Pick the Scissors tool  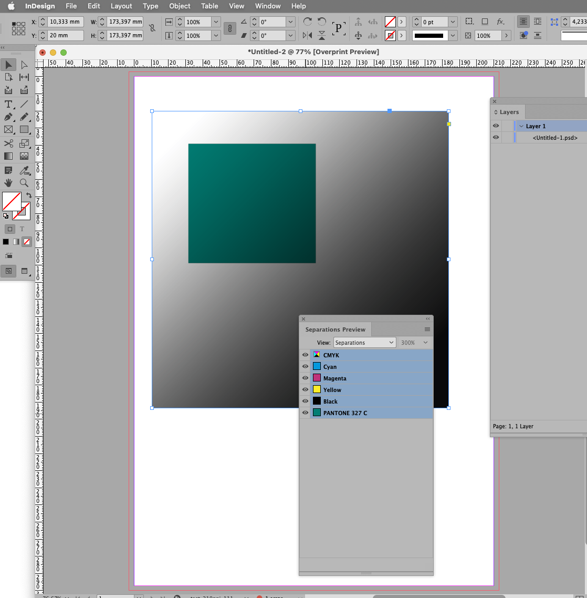8,143
